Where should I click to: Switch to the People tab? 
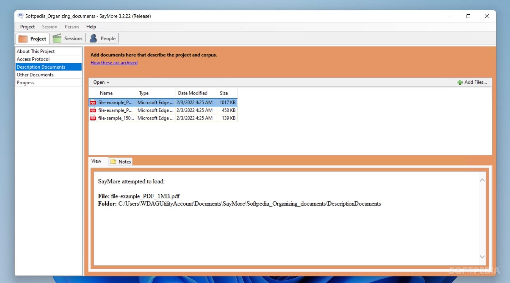[103, 38]
